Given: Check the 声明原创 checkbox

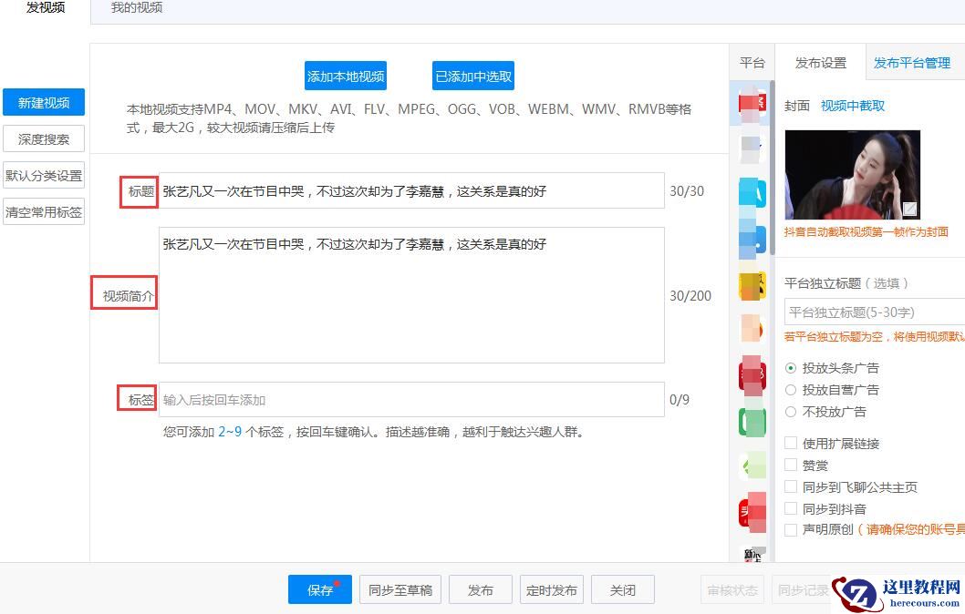Looking at the screenshot, I should click(791, 530).
